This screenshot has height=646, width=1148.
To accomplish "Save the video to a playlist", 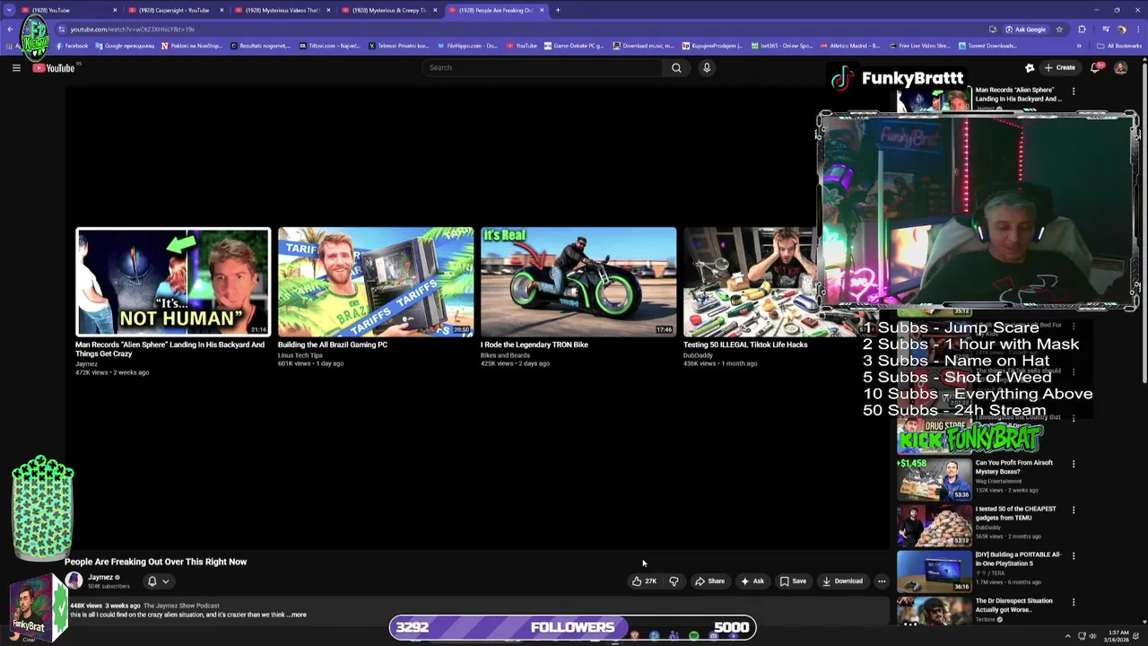I will (x=793, y=581).
